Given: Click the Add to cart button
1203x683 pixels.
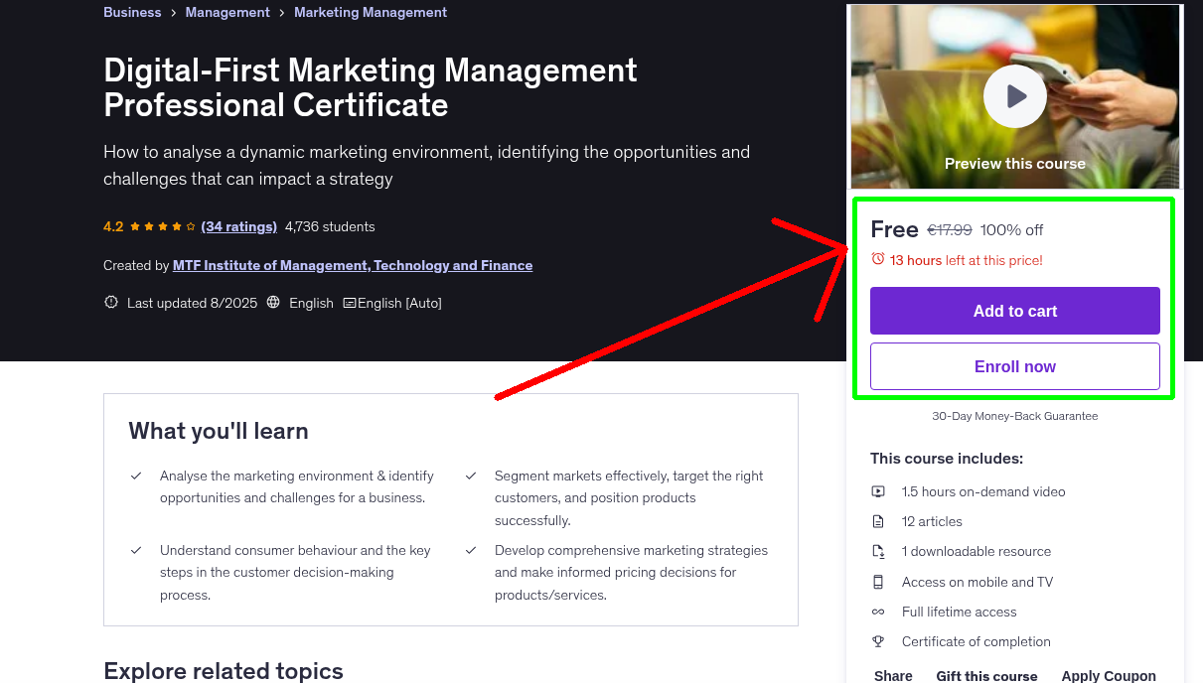Looking at the screenshot, I should point(1014,311).
